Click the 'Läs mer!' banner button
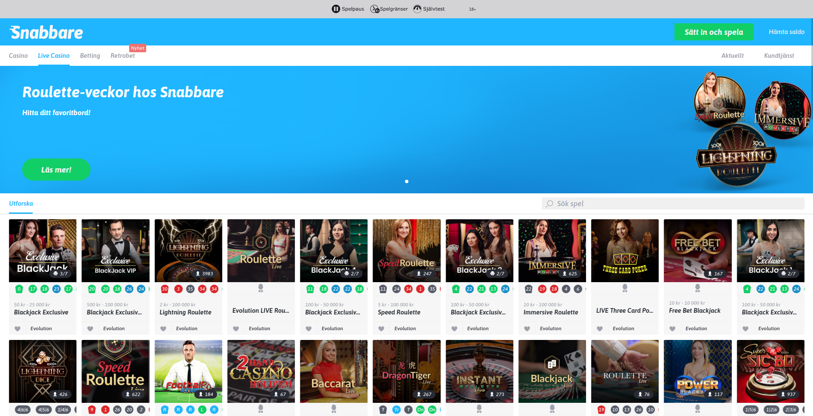 (x=56, y=170)
